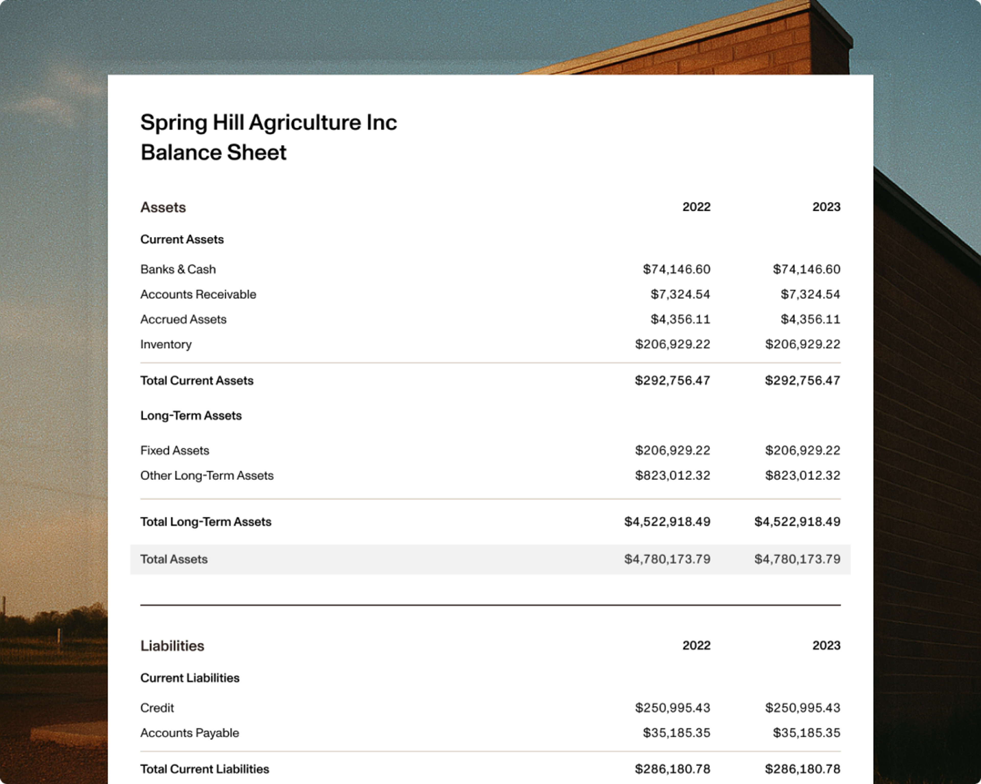The width and height of the screenshot is (981, 784).
Task: Click the Balance Sheet heading
Action: tap(213, 153)
